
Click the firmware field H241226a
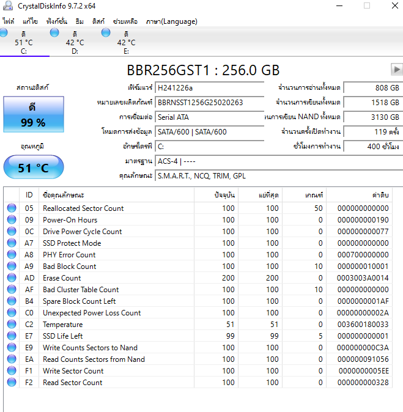(210, 88)
